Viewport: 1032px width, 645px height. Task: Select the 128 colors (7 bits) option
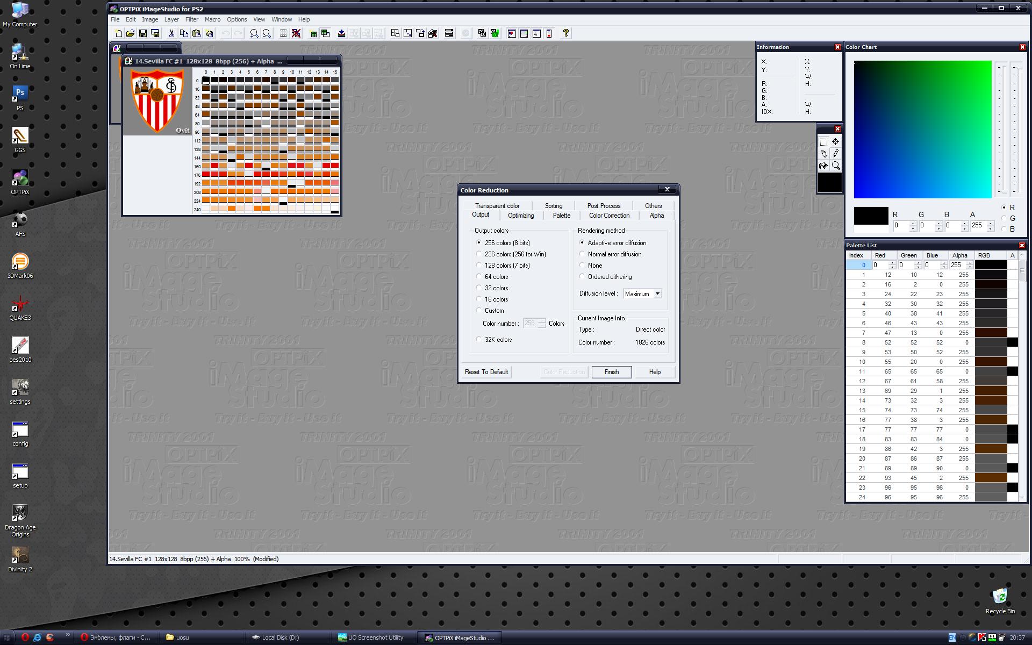click(479, 266)
